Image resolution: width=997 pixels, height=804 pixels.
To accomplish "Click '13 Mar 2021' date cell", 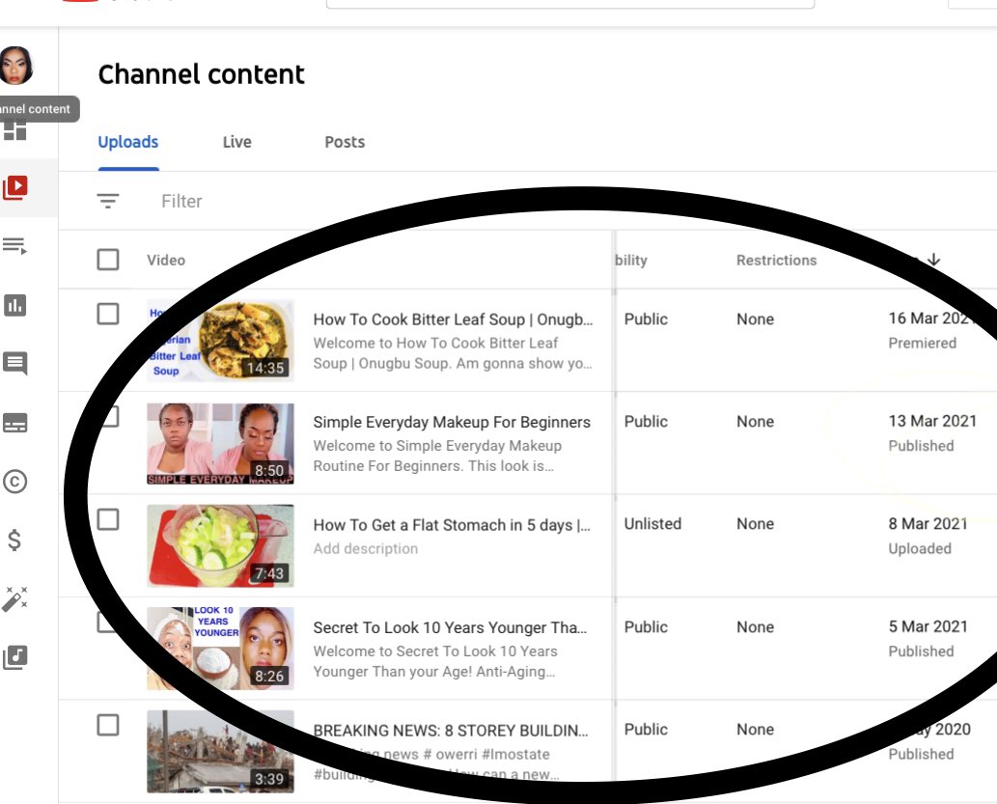I will click(x=932, y=421).
